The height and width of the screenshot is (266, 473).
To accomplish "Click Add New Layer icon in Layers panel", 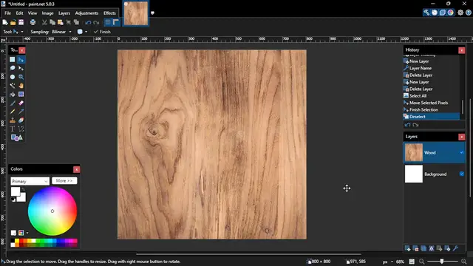I will pyautogui.click(x=407, y=248).
